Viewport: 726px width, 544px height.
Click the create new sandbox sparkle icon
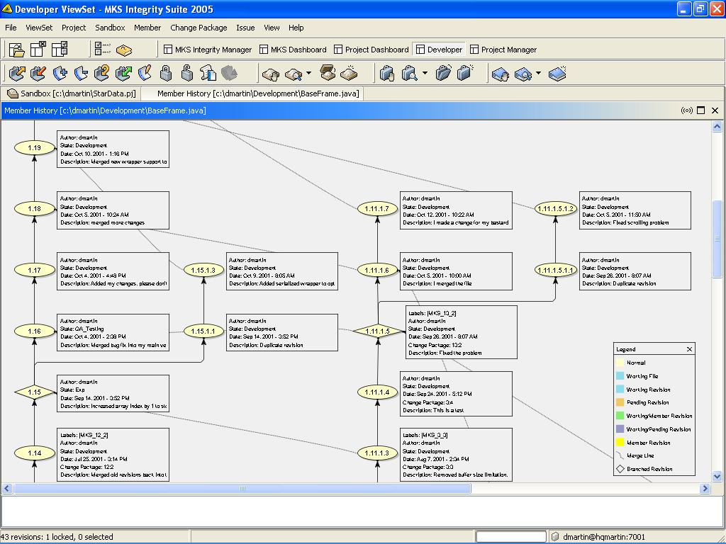point(349,73)
